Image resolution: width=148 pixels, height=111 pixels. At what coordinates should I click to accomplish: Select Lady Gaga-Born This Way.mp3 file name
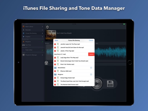coord(69,58)
